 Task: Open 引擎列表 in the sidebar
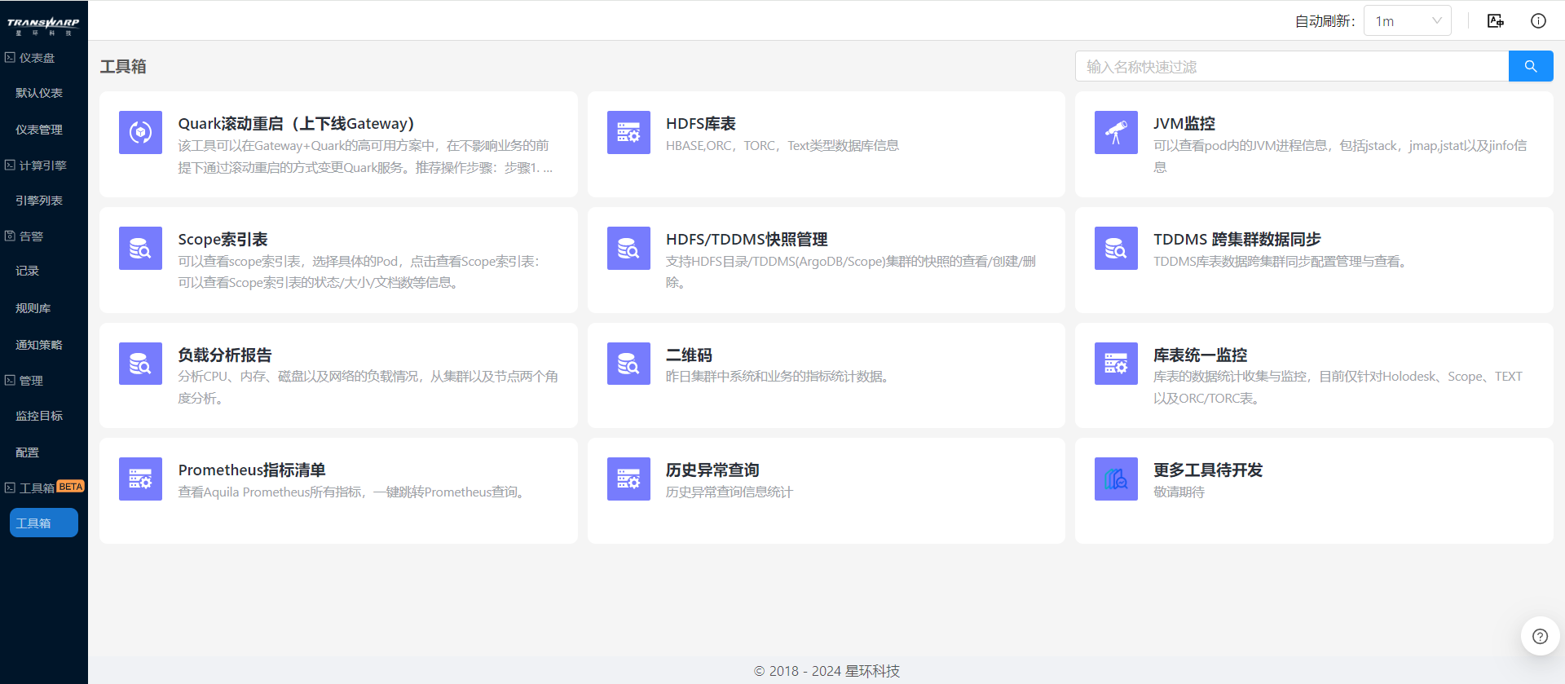39,201
